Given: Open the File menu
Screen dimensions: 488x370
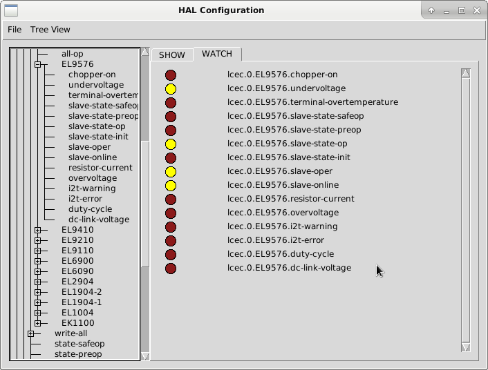Looking at the screenshot, I should click(x=15, y=30).
